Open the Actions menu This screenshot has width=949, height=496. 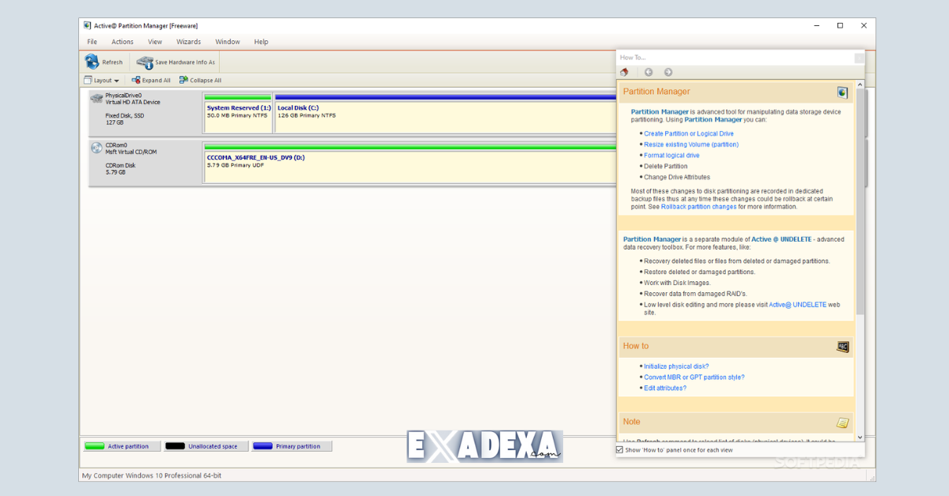tap(123, 41)
